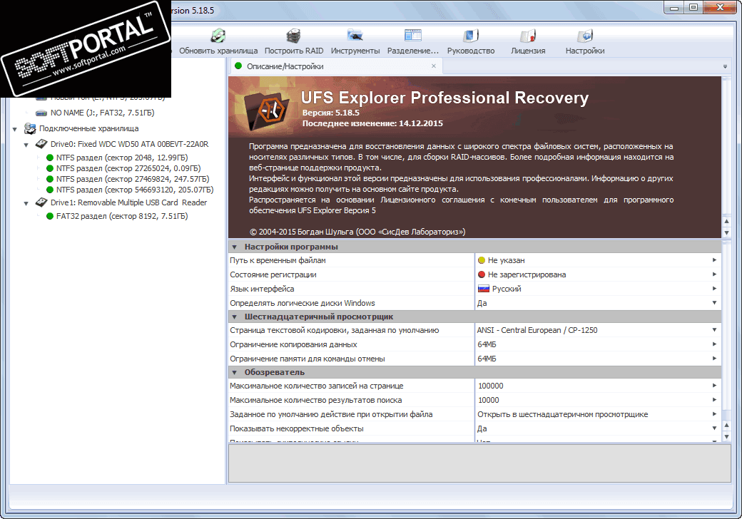Collapse the Drive1 tree node
The height and width of the screenshot is (519, 742).
[26, 203]
